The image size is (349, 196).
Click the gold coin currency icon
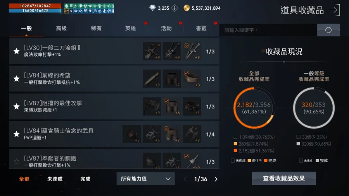(x=187, y=8)
